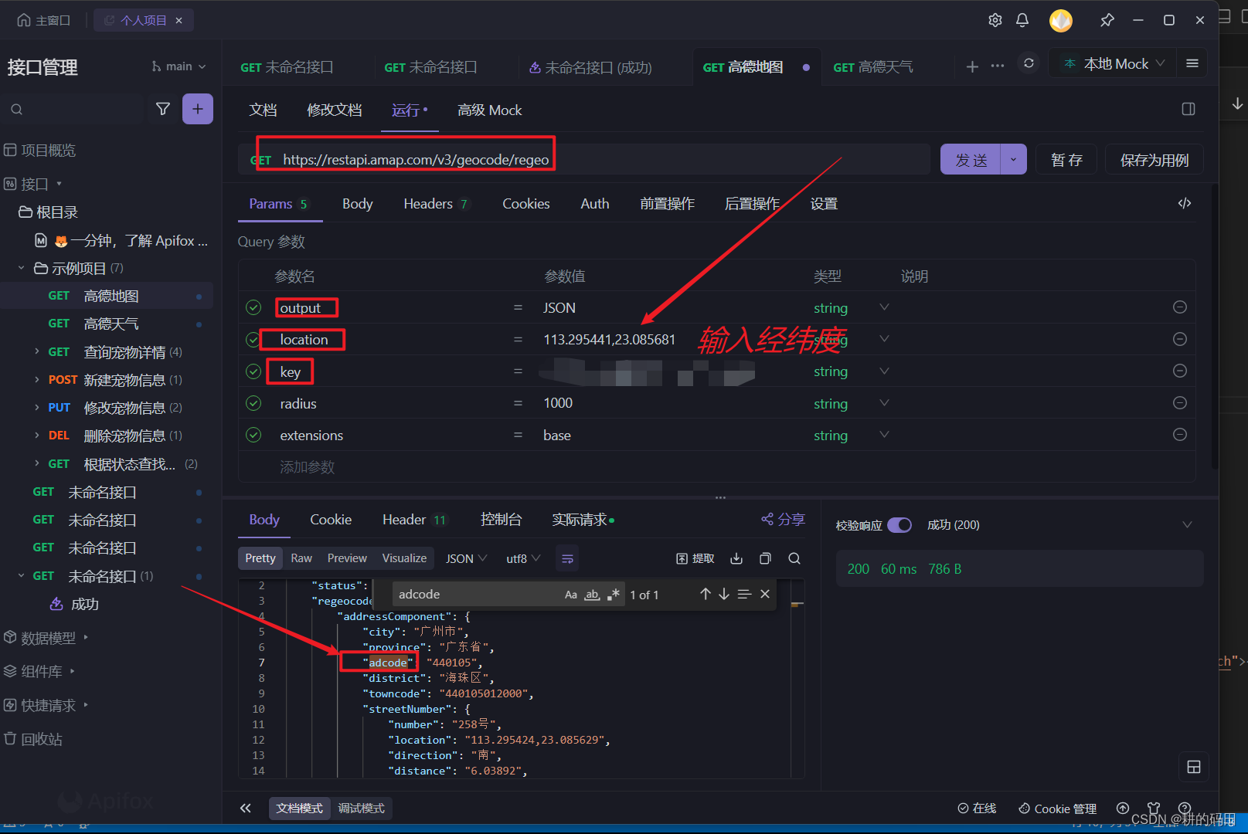The height and width of the screenshot is (834, 1248).
Task: Remove the radius parameter row
Action: click(x=1180, y=402)
